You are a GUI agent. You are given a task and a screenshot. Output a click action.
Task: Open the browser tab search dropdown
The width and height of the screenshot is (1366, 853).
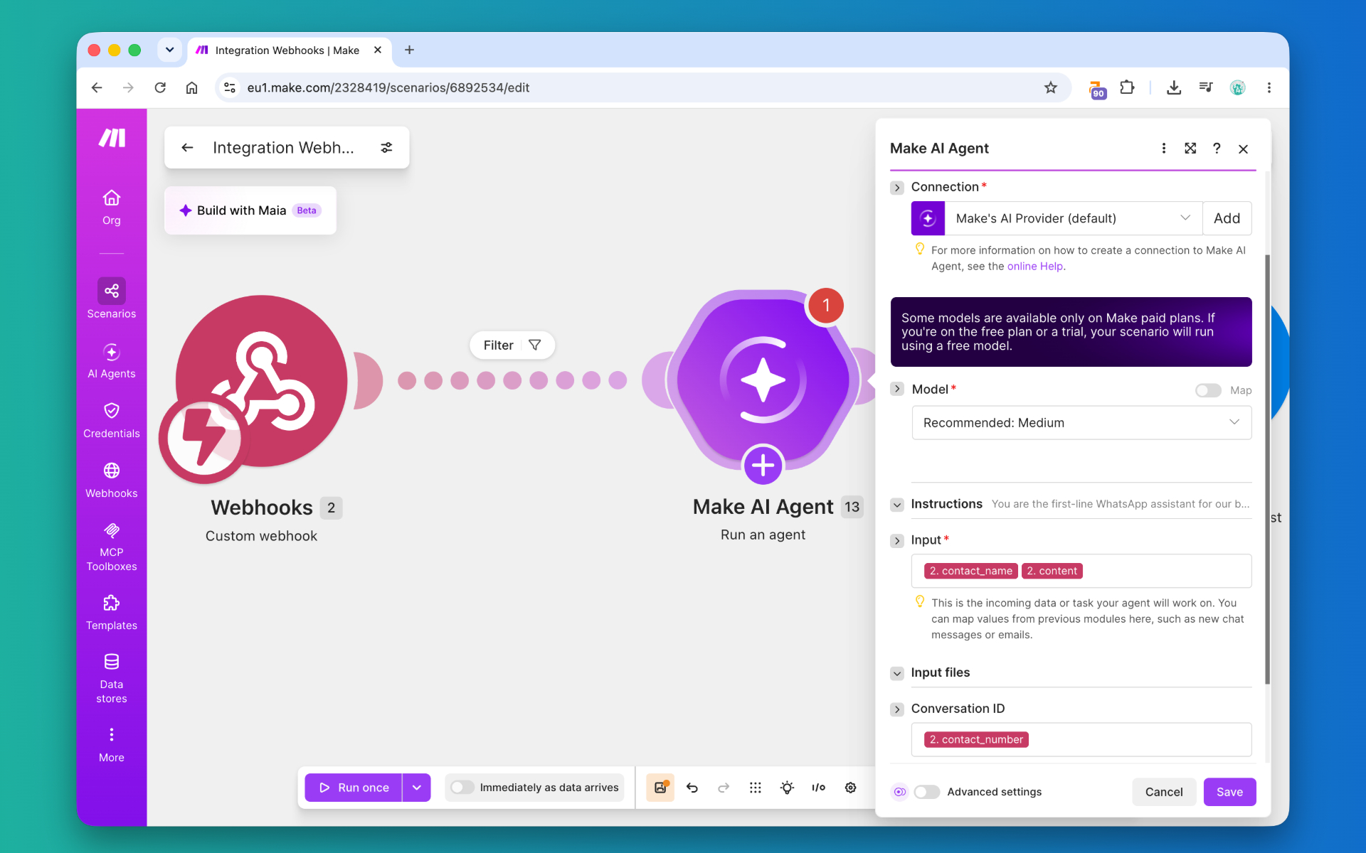(169, 50)
